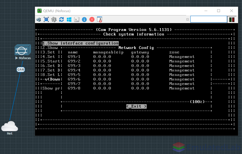Image resolution: width=242 pixels, height=154 pixels.
Task: Click the (100%) scroll percentage indicator
Action: coord(197,102)
